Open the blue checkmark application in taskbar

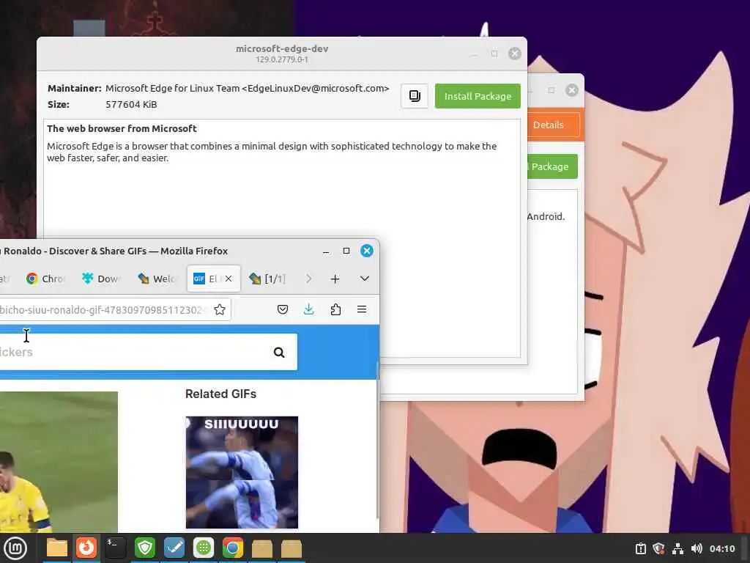(174, 548)
